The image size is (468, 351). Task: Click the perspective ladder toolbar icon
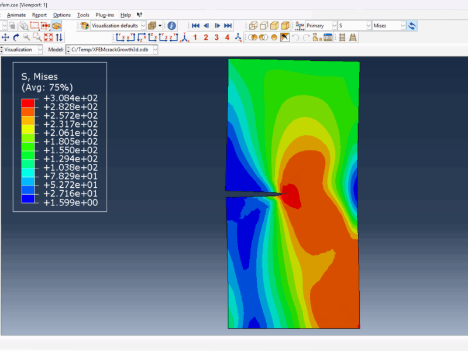(353, 37)
